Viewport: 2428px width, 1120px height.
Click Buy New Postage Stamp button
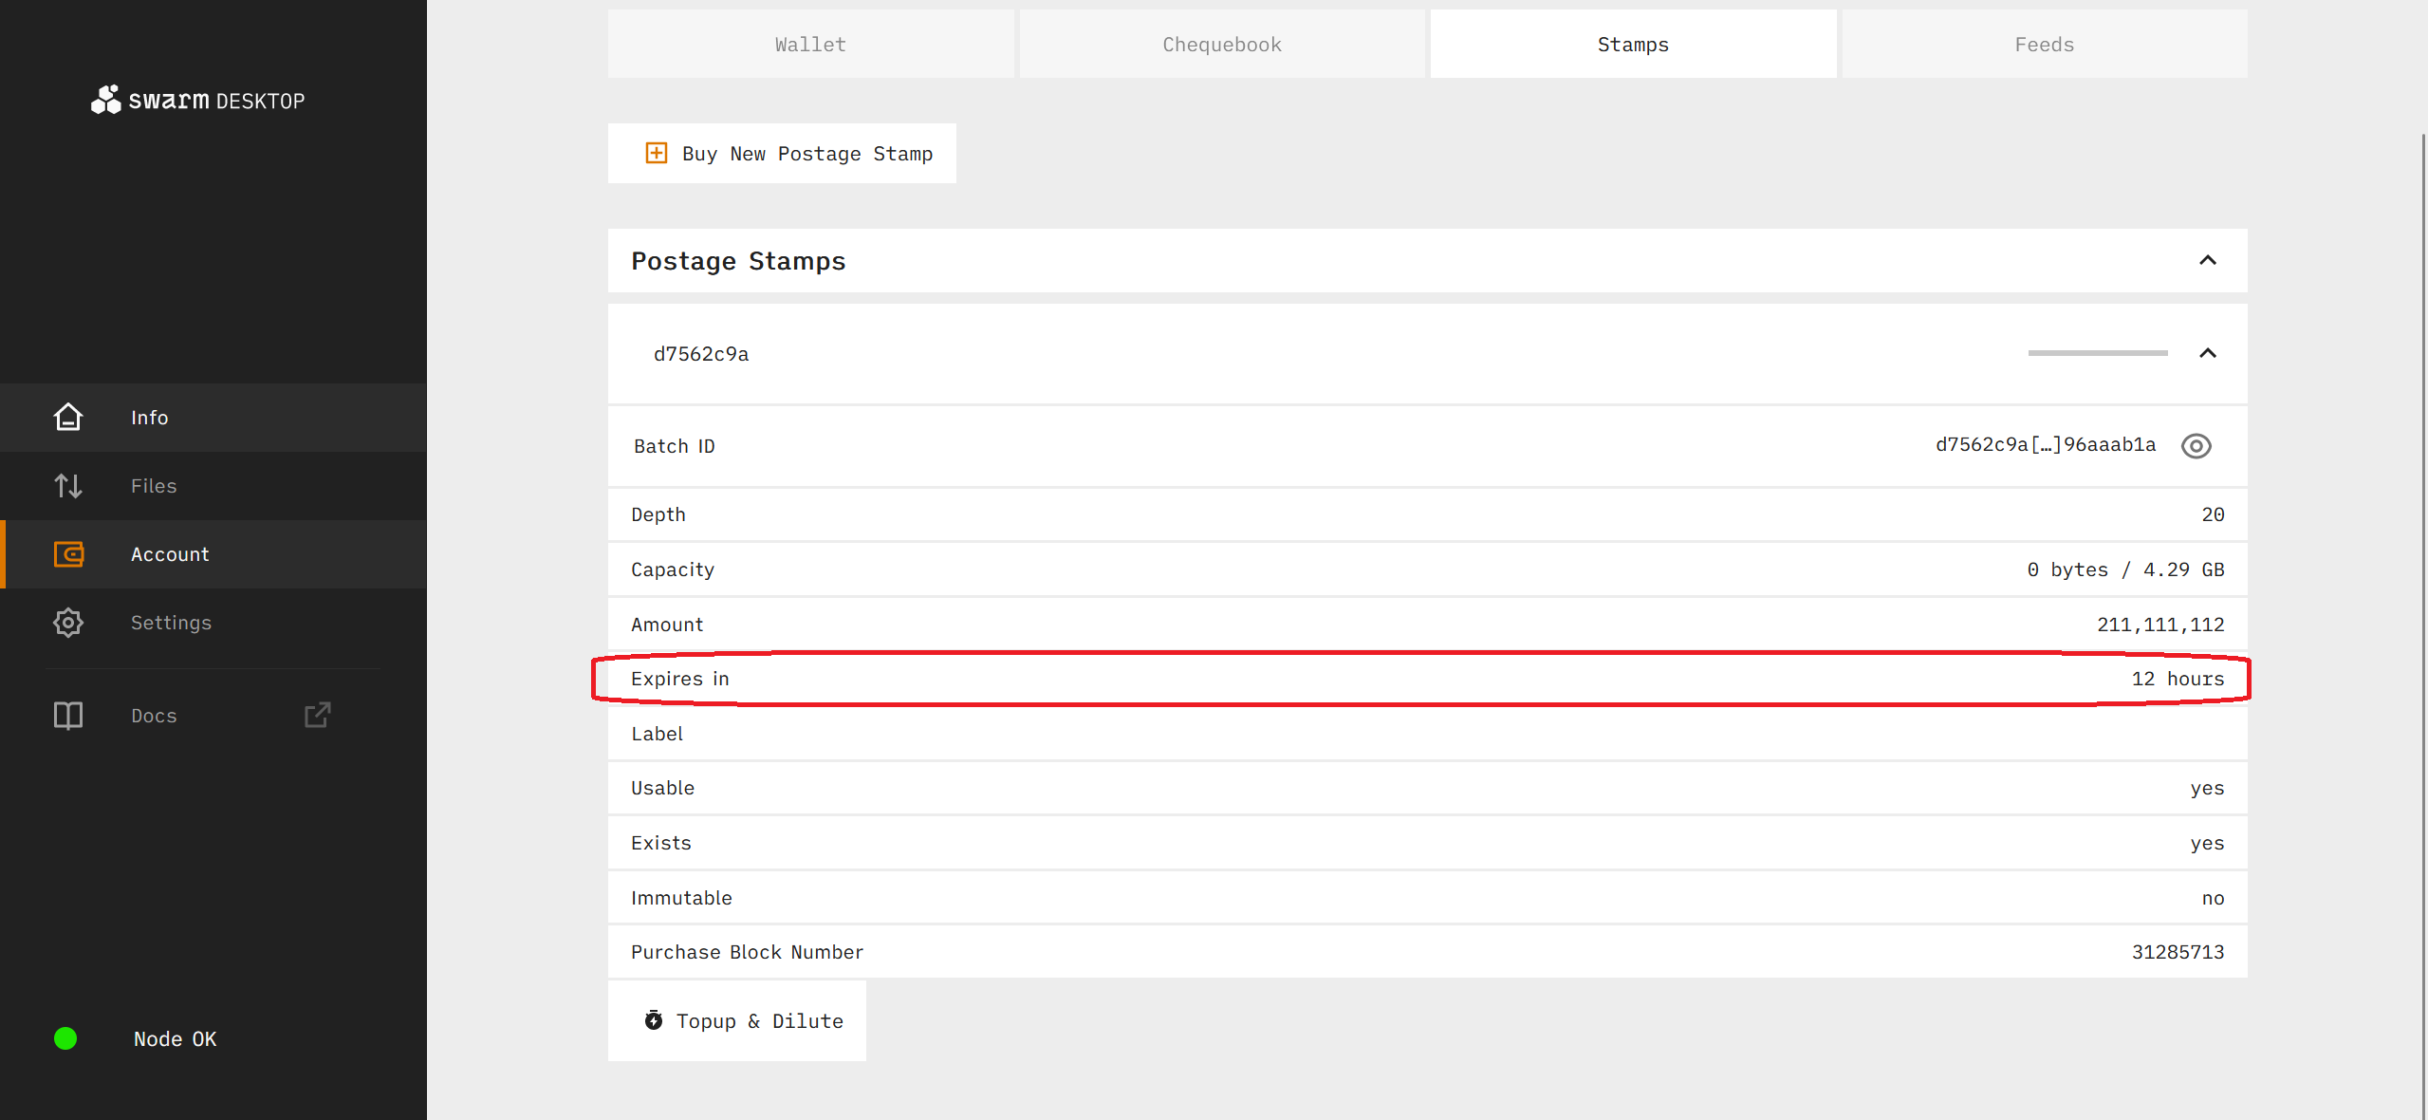coord(782,154)
